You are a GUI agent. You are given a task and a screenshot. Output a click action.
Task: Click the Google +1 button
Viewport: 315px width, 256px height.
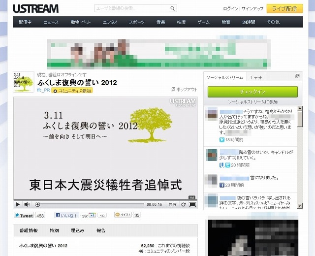tap(92, 215)
